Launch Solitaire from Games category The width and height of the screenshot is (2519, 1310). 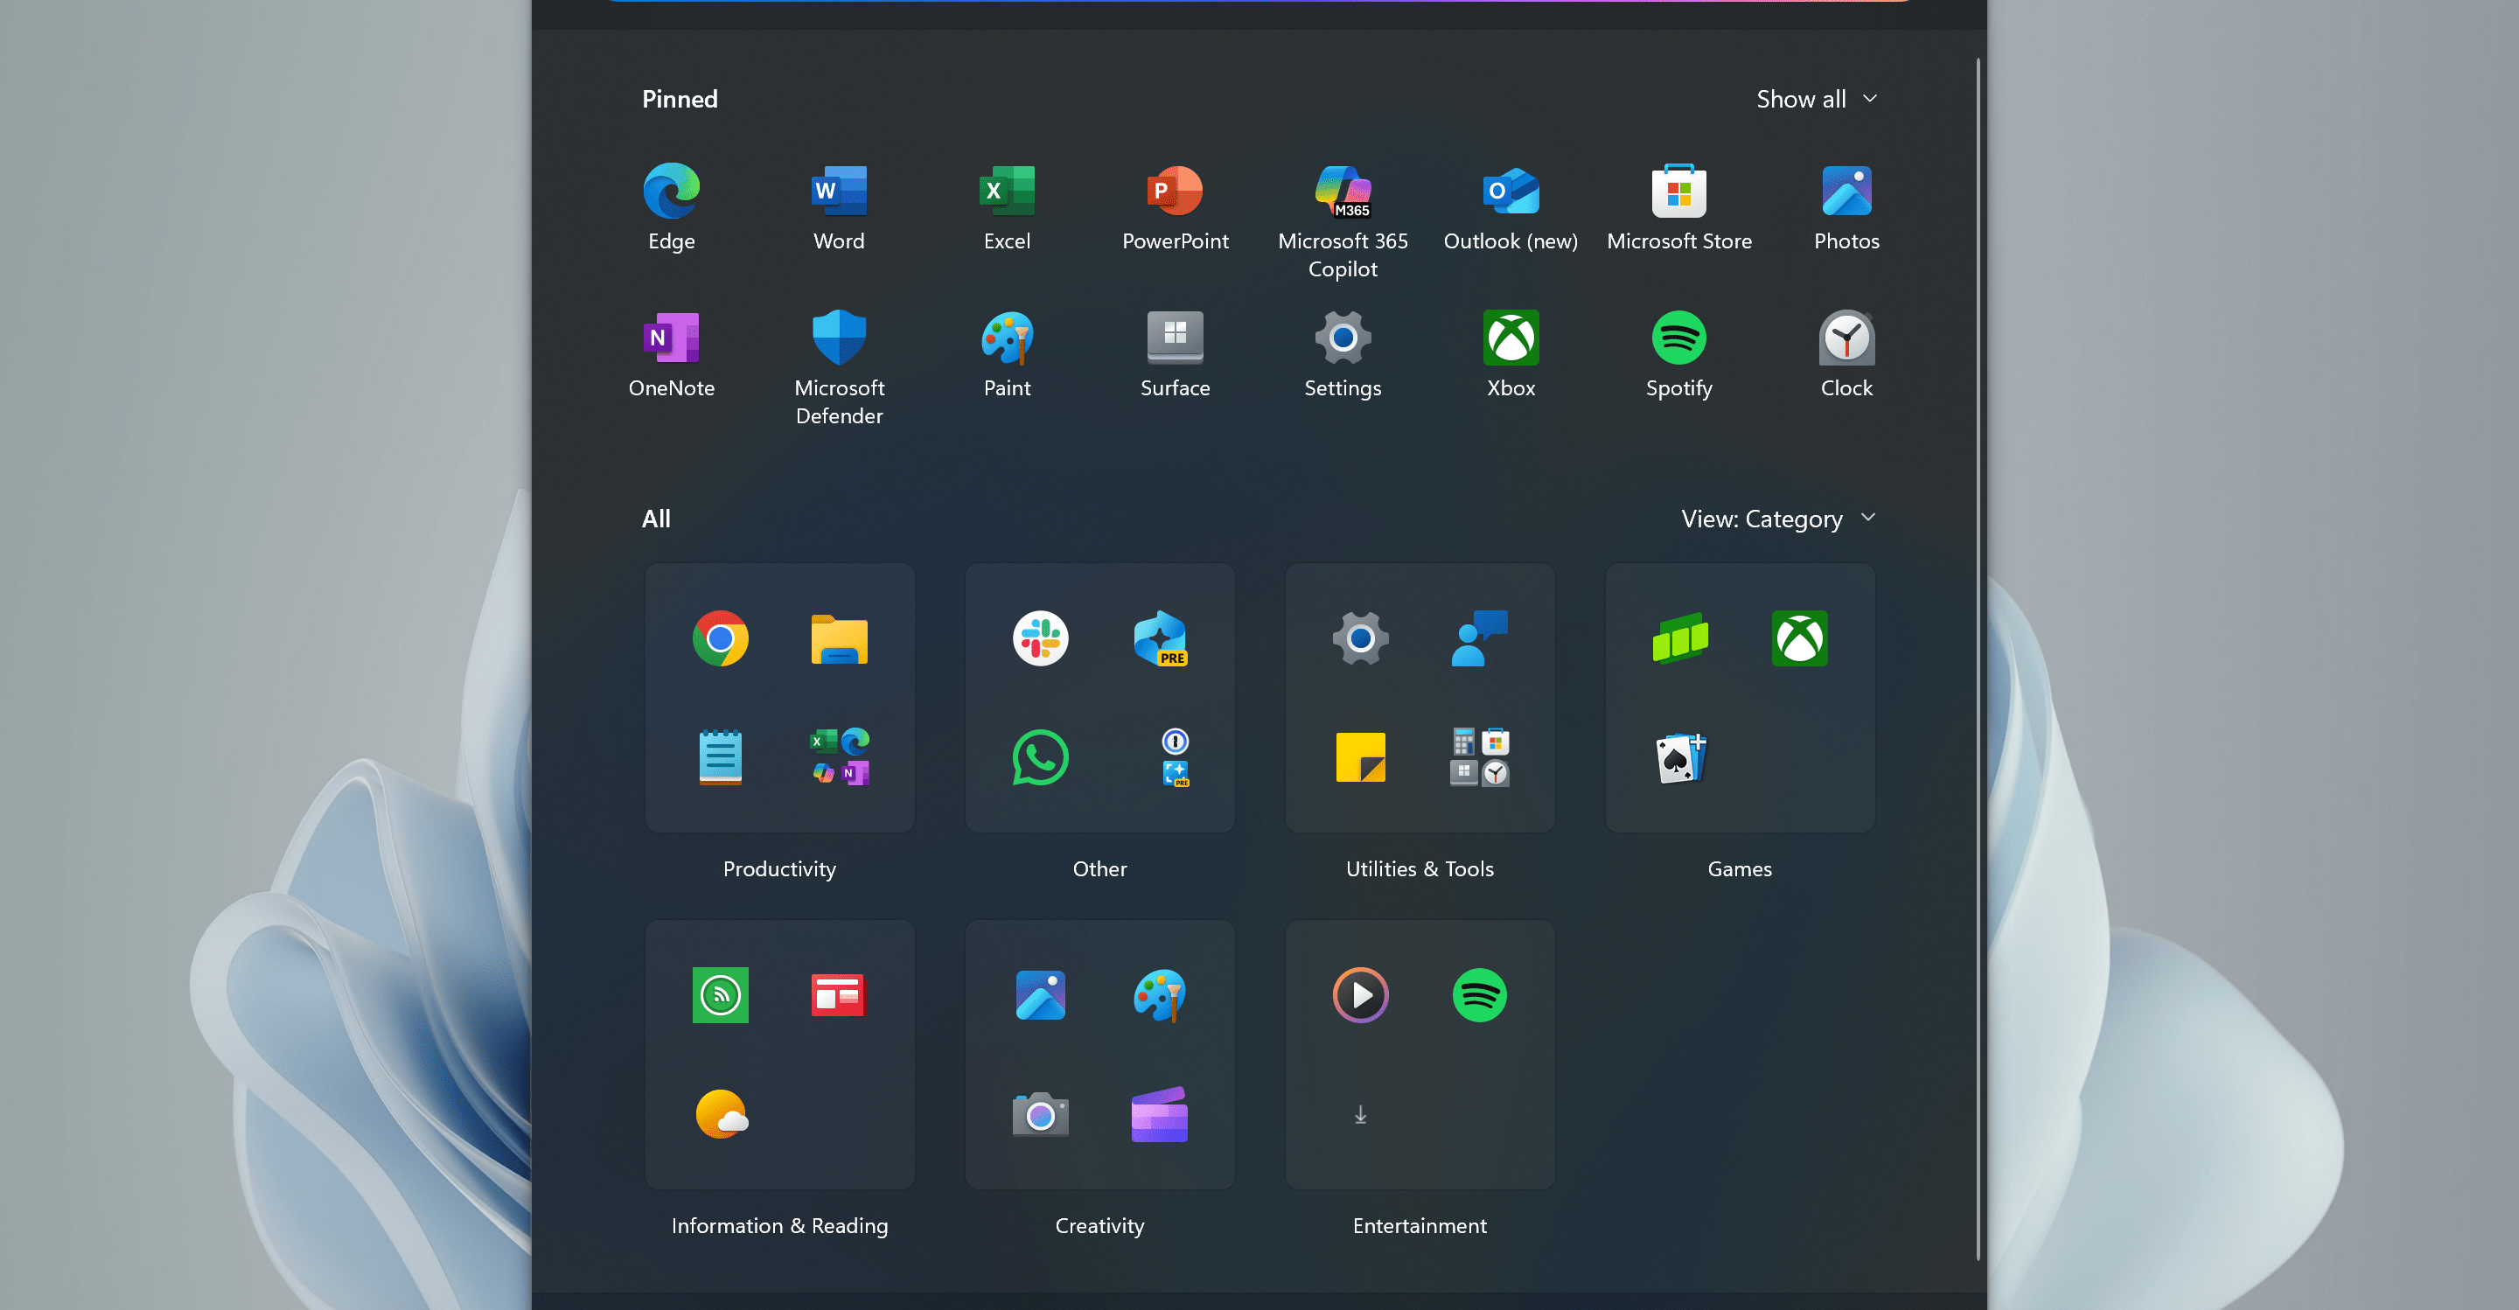pyautogui.click(x=1680, y=756)
